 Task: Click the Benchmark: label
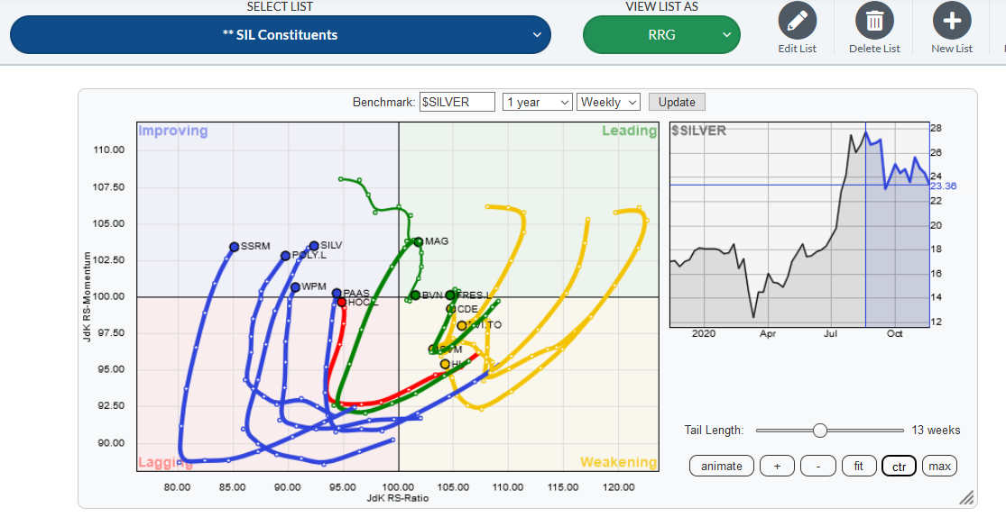click(x=383, y=102)
